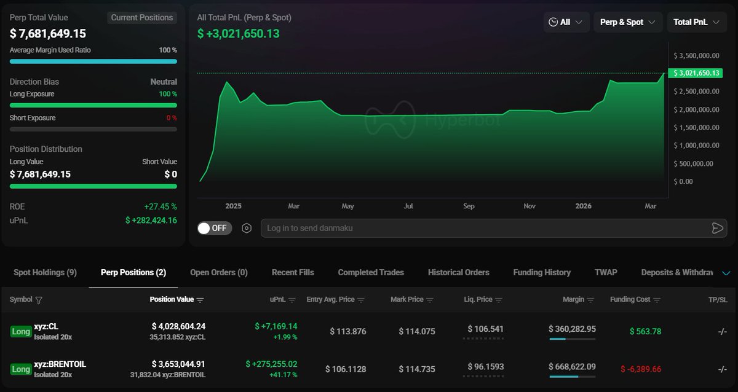Click the Long badge on xyz:CL row

[x=21, y=331]
